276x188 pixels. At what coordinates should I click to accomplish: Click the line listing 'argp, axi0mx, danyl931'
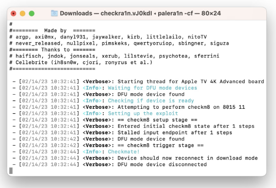point(108,37)
